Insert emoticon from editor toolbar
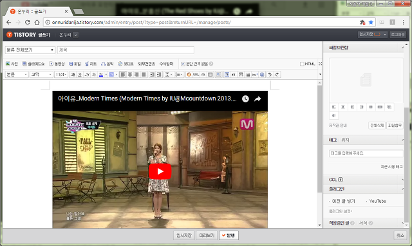Viewport: 412px width, 246px height. (189, 75)
